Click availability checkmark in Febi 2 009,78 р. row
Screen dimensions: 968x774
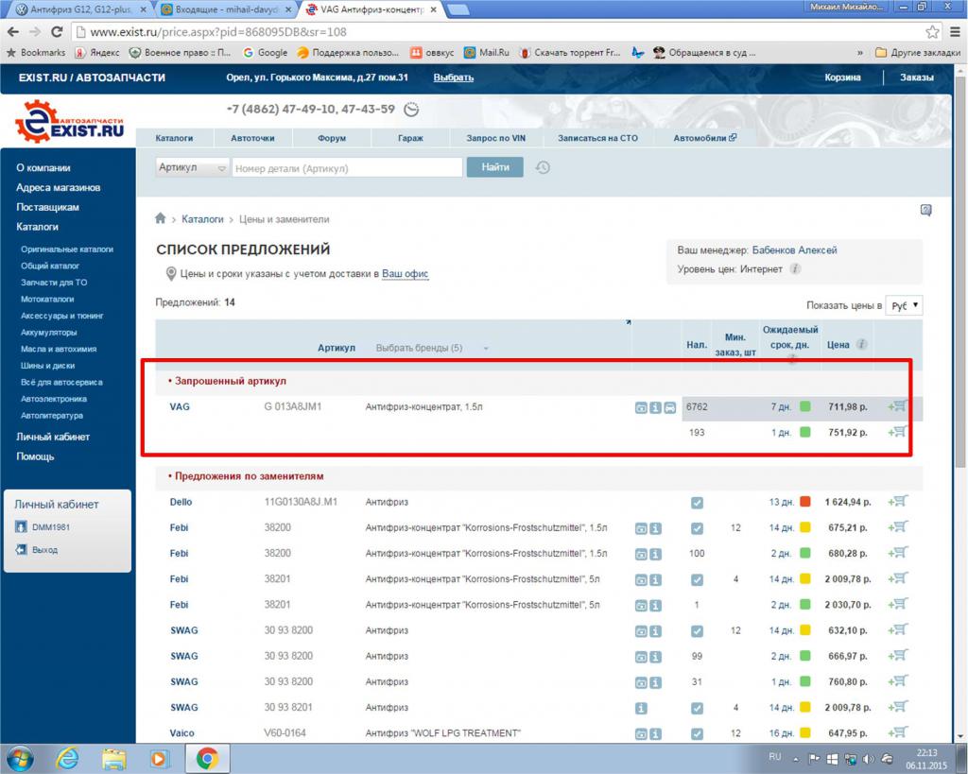click(x=697, y=579)
